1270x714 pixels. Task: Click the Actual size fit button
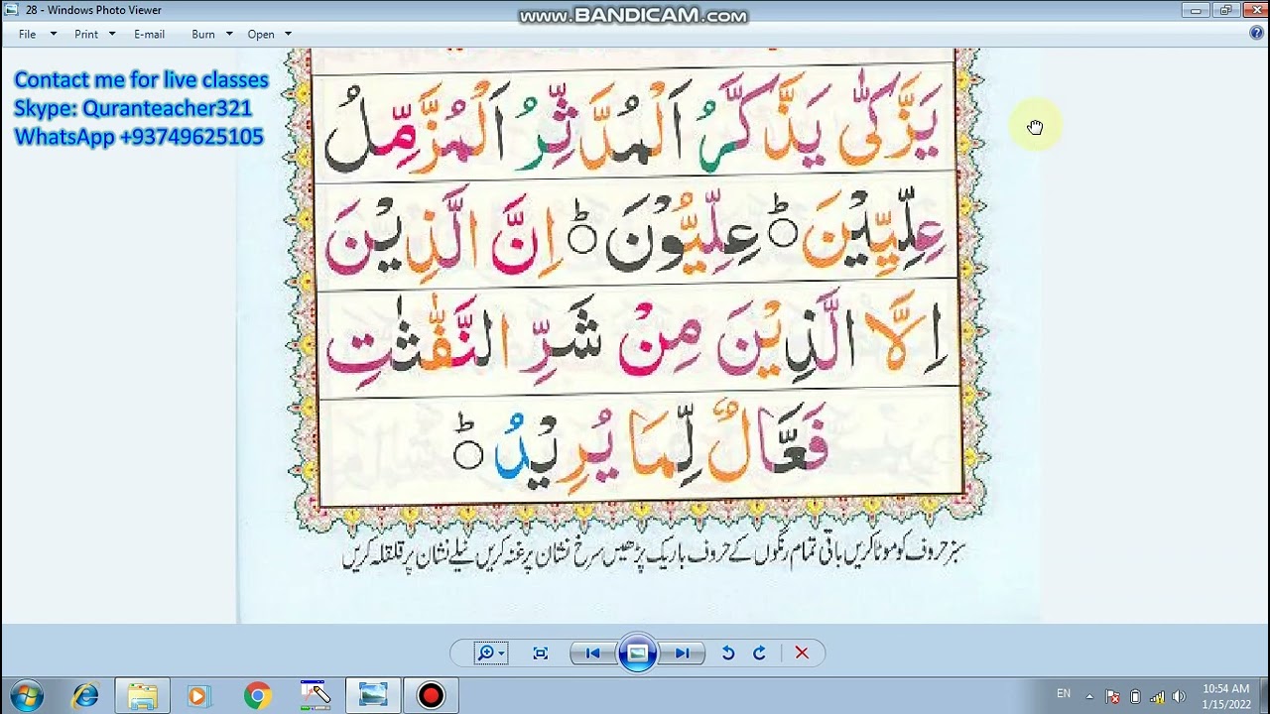[x=541, y=653]
